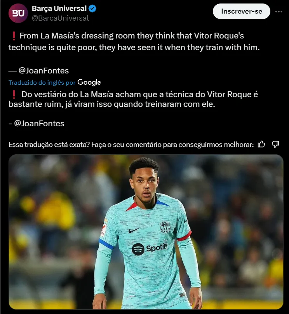Open the @JoanFontes mention in the translated text
This screenshot has width=289, height=314.
(x=39, y=124)
